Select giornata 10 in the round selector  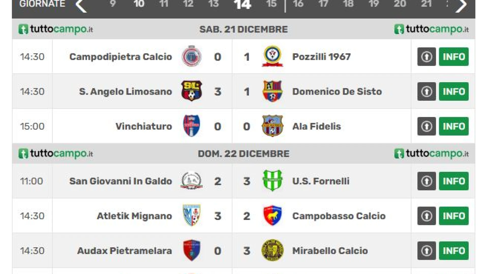tap(139, 4)
